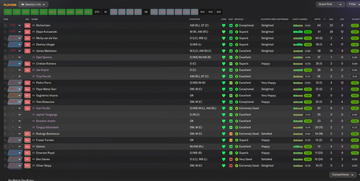Click Kulusevski's last 5 games form bars
Screen dimensions: 360x181
[x=298, y=32]
